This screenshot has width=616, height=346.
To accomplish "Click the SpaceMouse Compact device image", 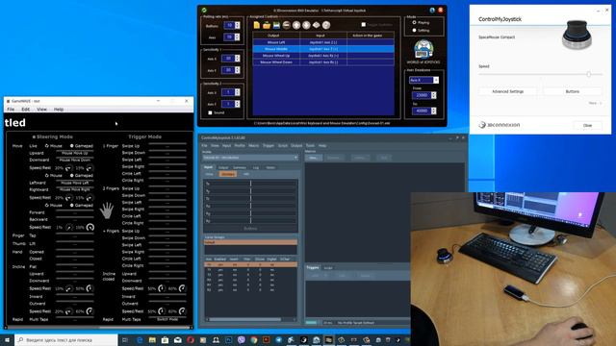I will tap(577, 35).
